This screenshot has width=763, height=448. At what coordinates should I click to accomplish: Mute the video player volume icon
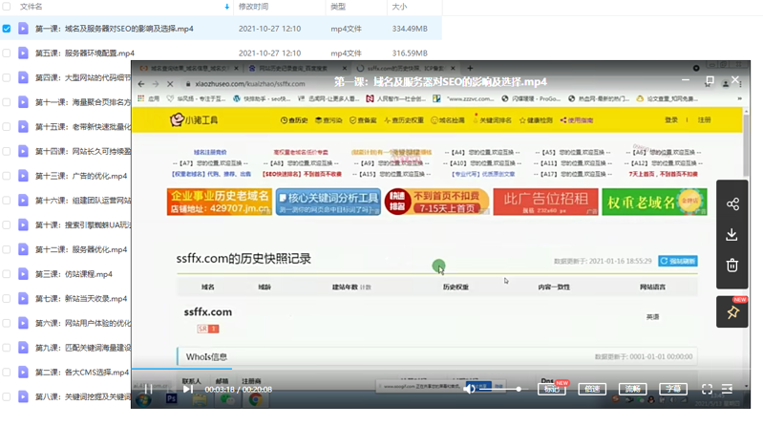469,389
